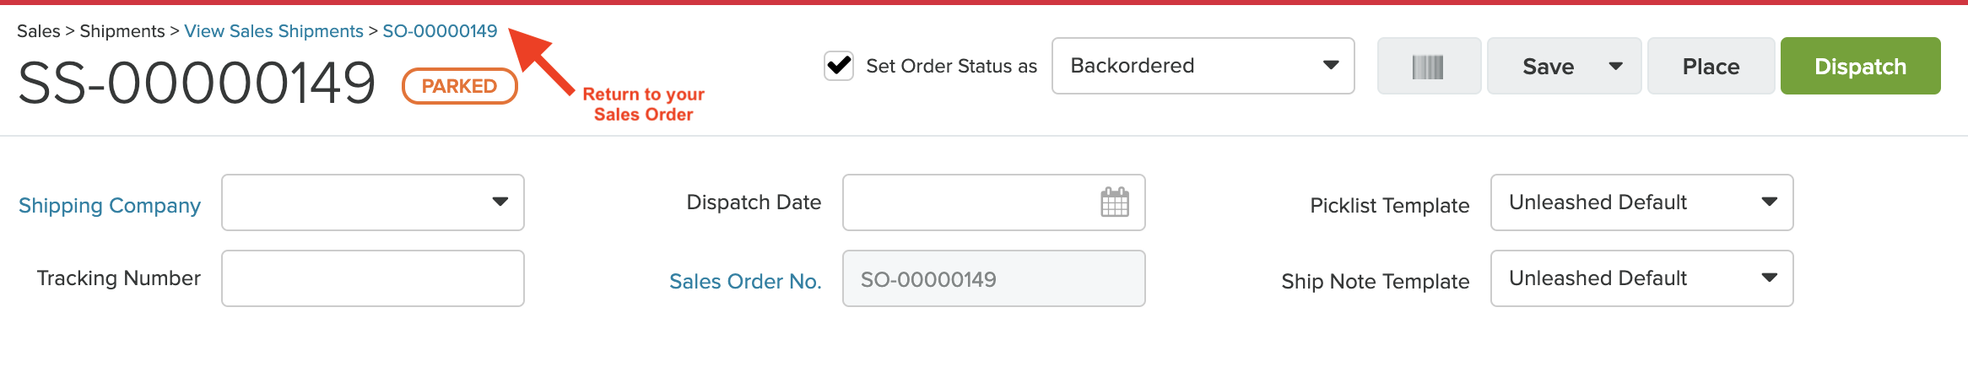
Task: Click the SS-00000149 shipment heading
Action: (197, 84)
